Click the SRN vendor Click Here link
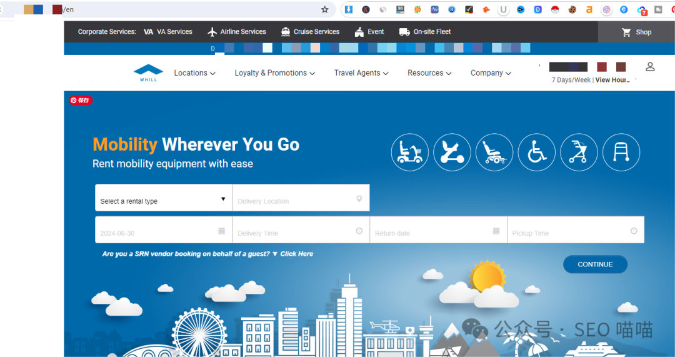Image resolution: width=675 pixels, height=357 pixels. pos(296,254)
